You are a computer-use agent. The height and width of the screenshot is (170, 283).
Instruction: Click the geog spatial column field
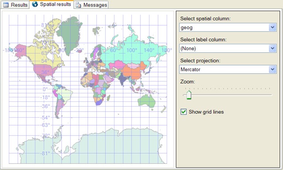(x=228, y=27)
